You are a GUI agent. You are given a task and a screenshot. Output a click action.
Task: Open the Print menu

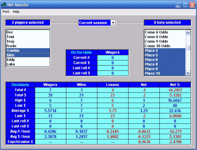coord(6,12)
